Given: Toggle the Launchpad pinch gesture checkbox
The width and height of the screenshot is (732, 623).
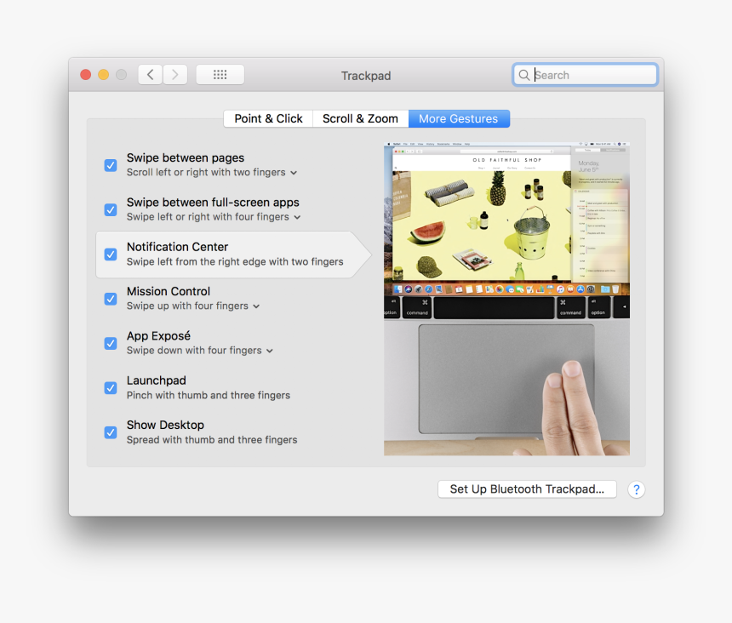Looking at the screenshot, I should pos(110,387).
